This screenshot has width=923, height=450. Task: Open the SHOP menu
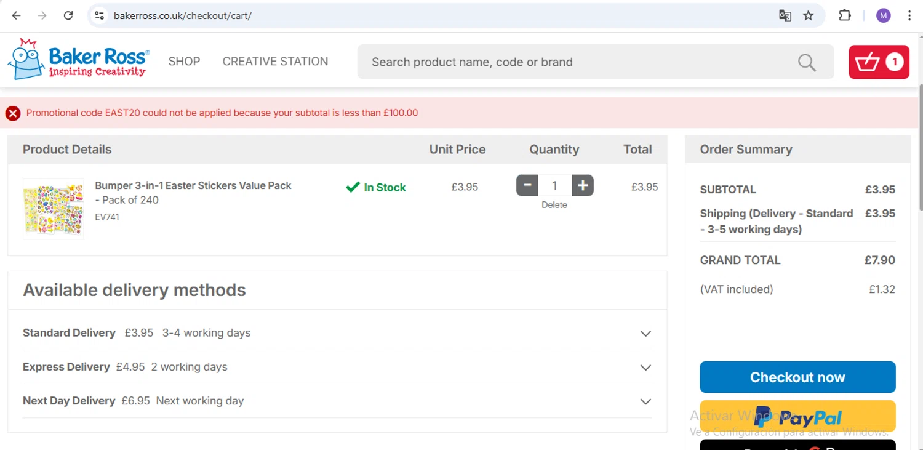[x=184, y=62]
